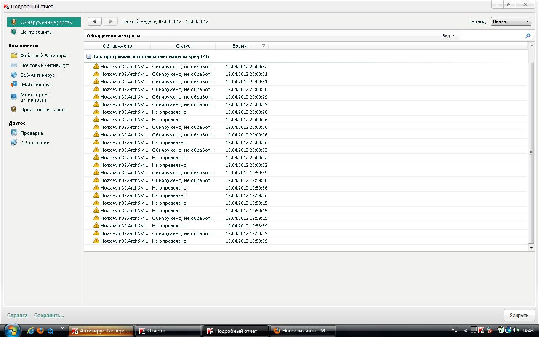The height and width of the screenshot is (337, 539).
Task: Select time cell 12.04.2012 20:00:32
Action: [x=246, y=67]
